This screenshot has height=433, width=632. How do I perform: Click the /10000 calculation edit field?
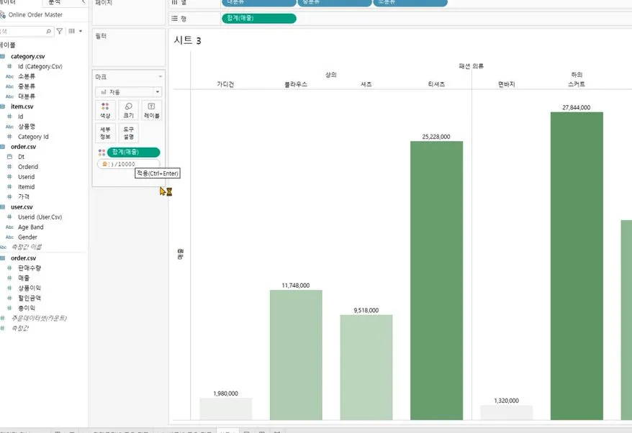[129, 164]
